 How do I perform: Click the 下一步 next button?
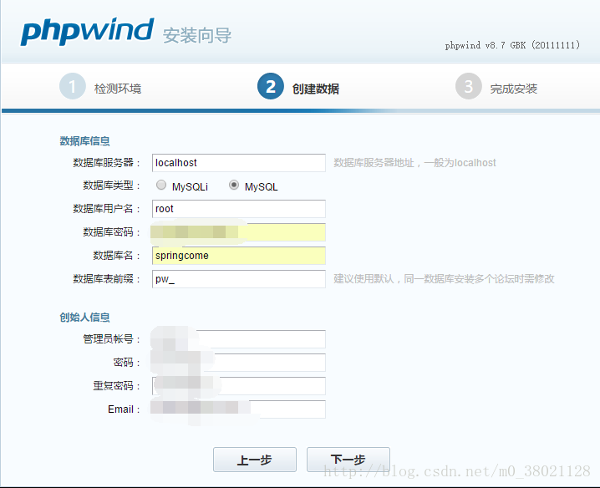tap(348, 460)
